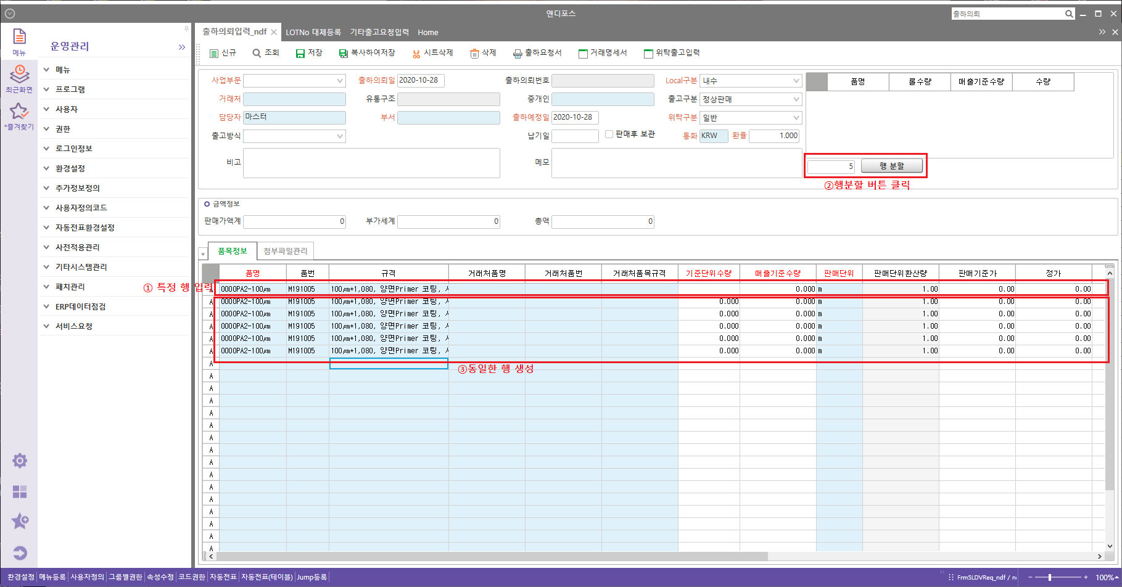Expand the 메뉴 tree item

point(46,70)
